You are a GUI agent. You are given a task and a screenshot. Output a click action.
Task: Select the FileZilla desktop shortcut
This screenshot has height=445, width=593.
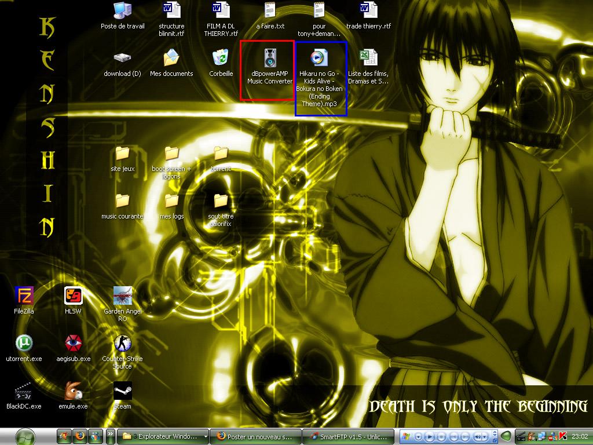[24, 301]
